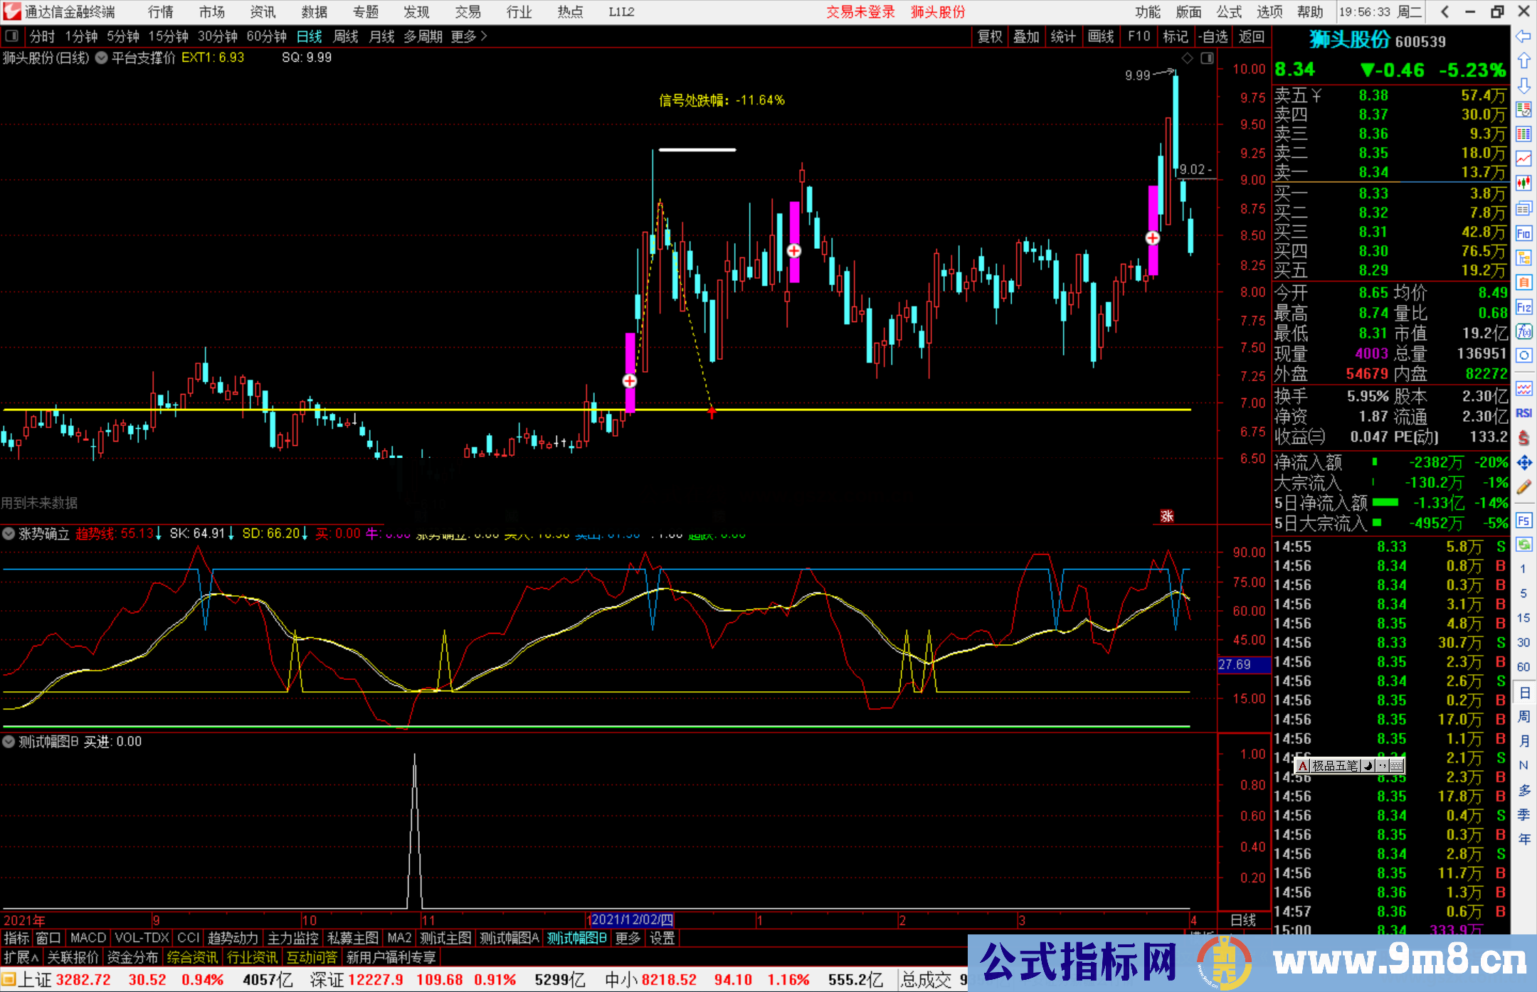Open the F10 company info sidebar icon
This screenshot has width=1537, height=992.
[1523, 233]
